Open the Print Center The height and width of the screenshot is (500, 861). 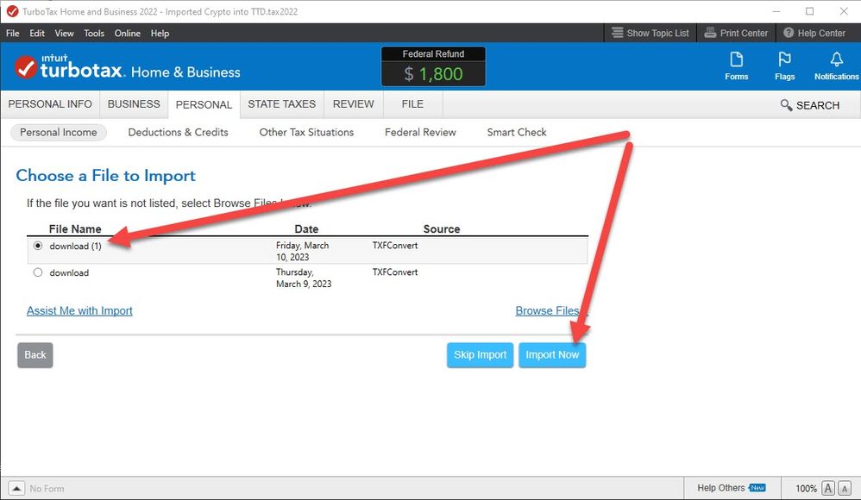[x=736, y=33]
